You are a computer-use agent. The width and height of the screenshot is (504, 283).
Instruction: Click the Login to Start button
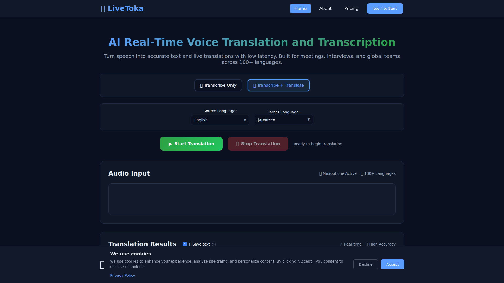tap(385, 9)
